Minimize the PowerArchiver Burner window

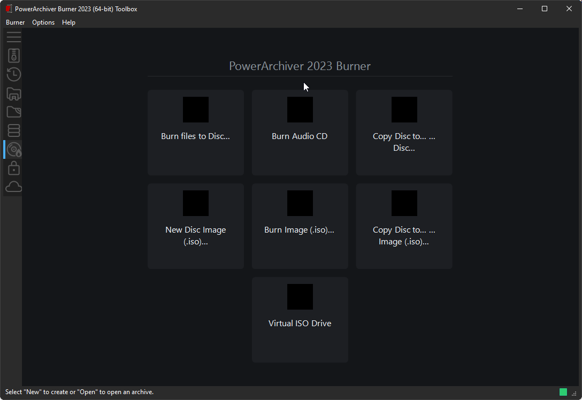click(x=520, y=9)
